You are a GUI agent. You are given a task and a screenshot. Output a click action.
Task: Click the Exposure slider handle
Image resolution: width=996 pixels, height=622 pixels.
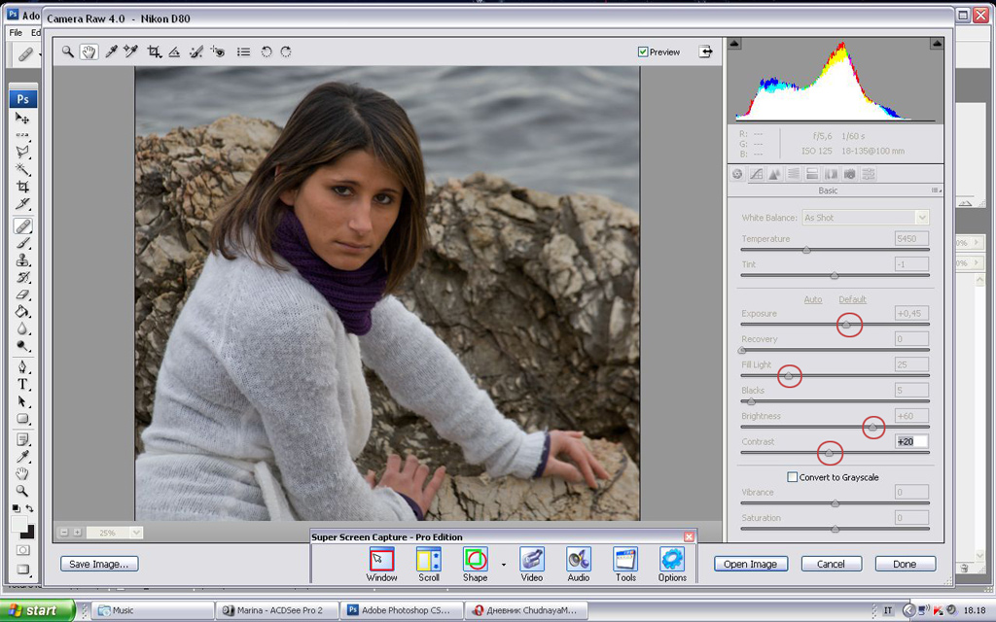click(846, 325)
